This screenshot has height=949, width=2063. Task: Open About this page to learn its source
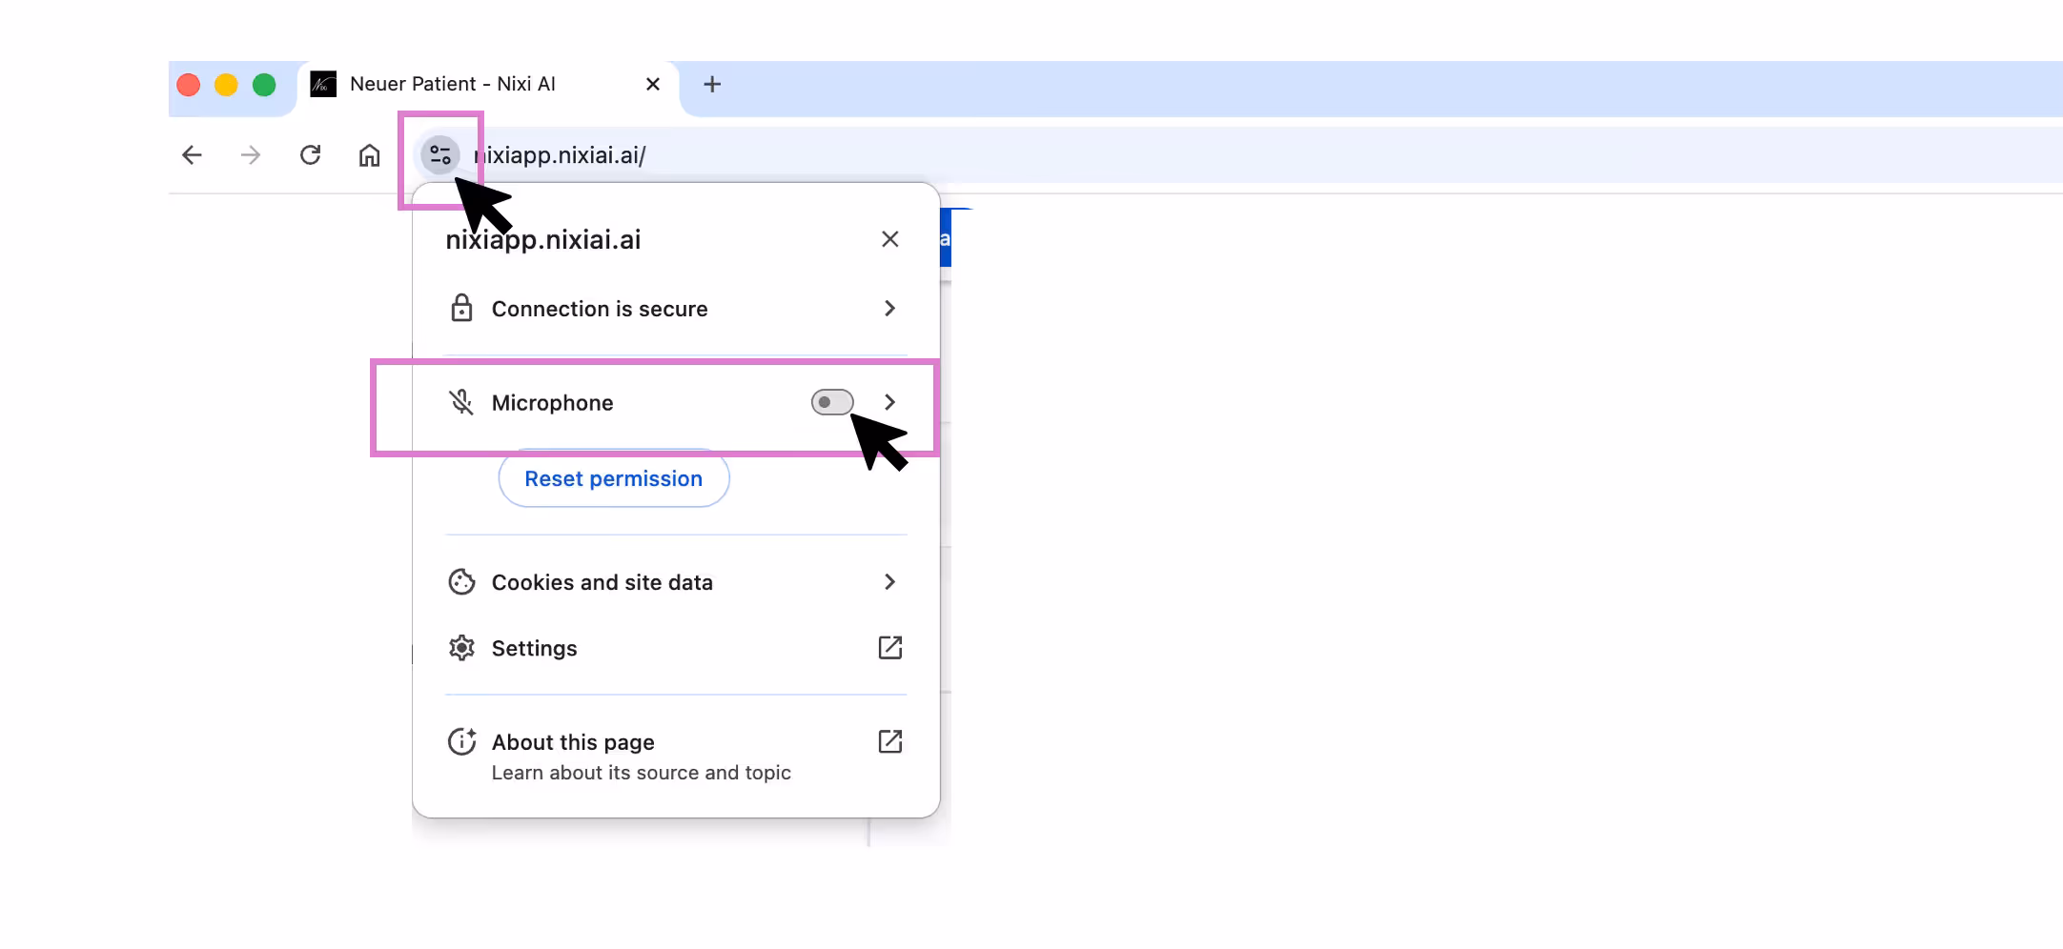(x=572, y=742)
